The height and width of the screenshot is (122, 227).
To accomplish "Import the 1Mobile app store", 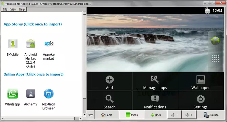I will [13, 44].
